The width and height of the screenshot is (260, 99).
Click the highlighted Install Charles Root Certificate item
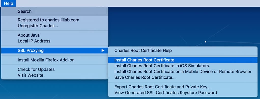pos(183,60)
